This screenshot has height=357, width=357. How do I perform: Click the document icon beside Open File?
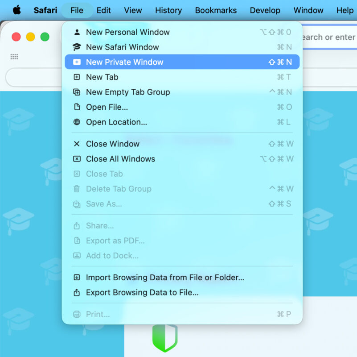pyautogui.click(x=77, y=107)
